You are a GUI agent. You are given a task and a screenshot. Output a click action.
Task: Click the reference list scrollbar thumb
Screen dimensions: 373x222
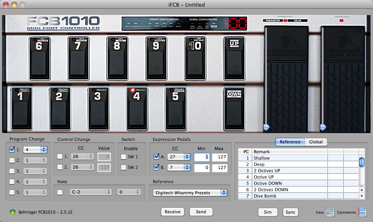coord(362,162)
